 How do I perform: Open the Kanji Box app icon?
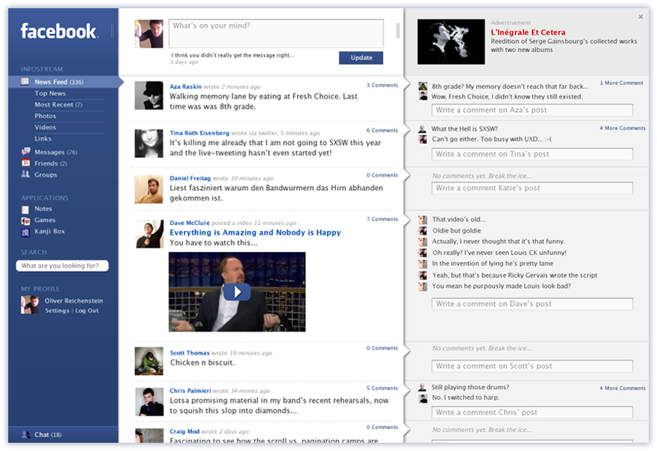25,232
